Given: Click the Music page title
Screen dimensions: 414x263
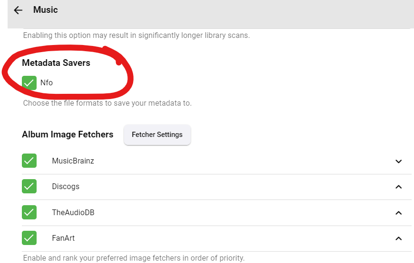Looking at the screenshot, I should point(46,9).
